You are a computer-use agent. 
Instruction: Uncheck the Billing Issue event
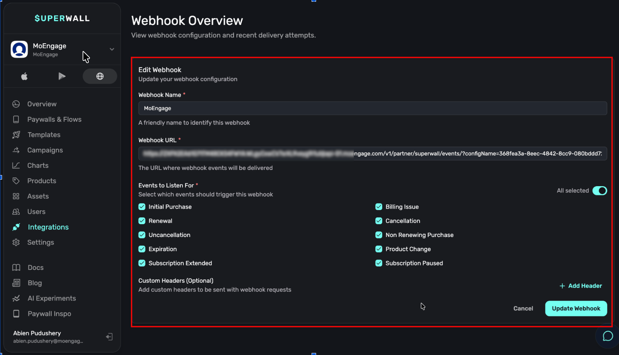click(x=379, y=207)
